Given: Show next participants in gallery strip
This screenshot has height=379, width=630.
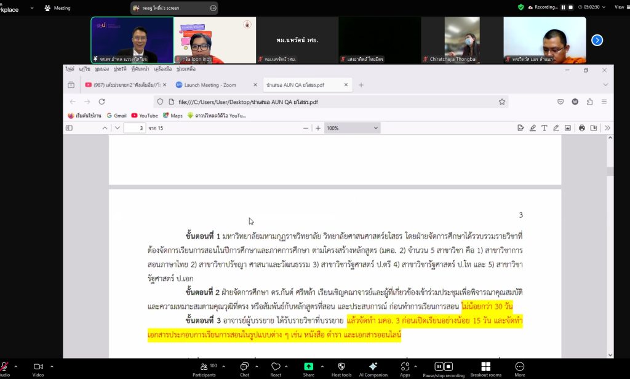Looking at the screenshot, I should pyautogui.click(x=597, y=40).
